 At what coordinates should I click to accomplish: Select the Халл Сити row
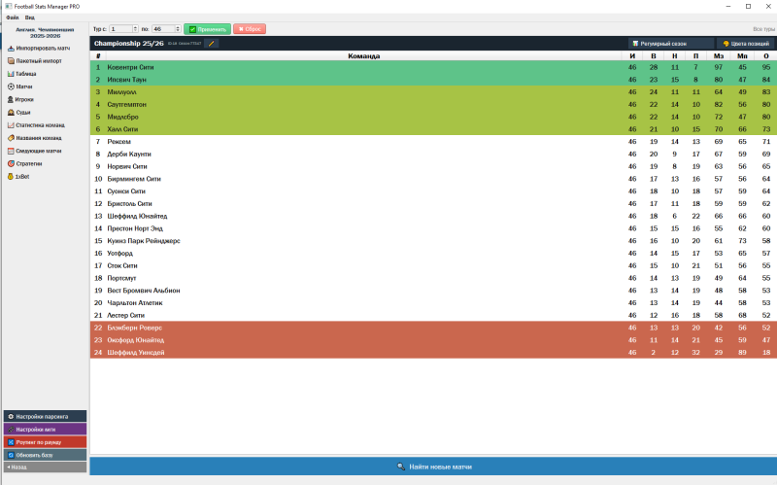click(433, 129)
